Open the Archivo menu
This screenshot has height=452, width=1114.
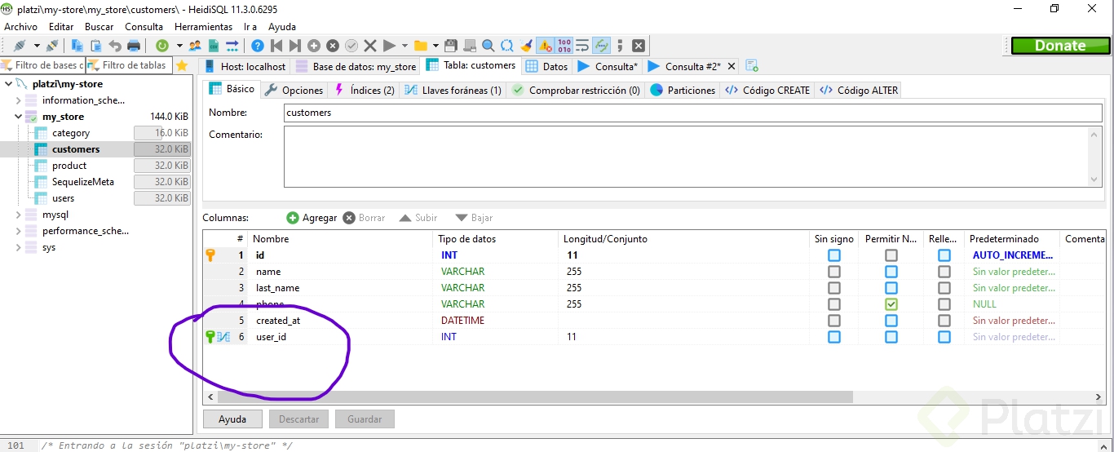21,27
